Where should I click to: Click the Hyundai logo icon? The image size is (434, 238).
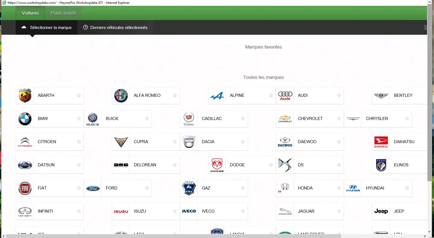353,188
